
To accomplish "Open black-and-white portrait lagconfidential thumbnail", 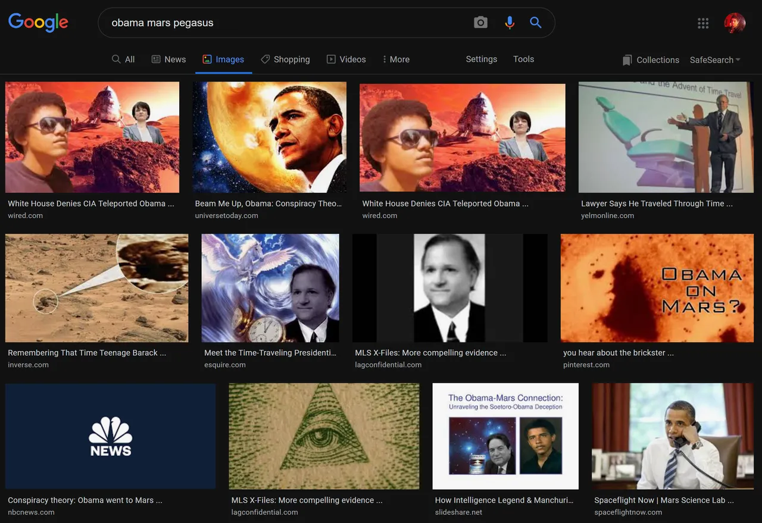I will coord(450,288).
